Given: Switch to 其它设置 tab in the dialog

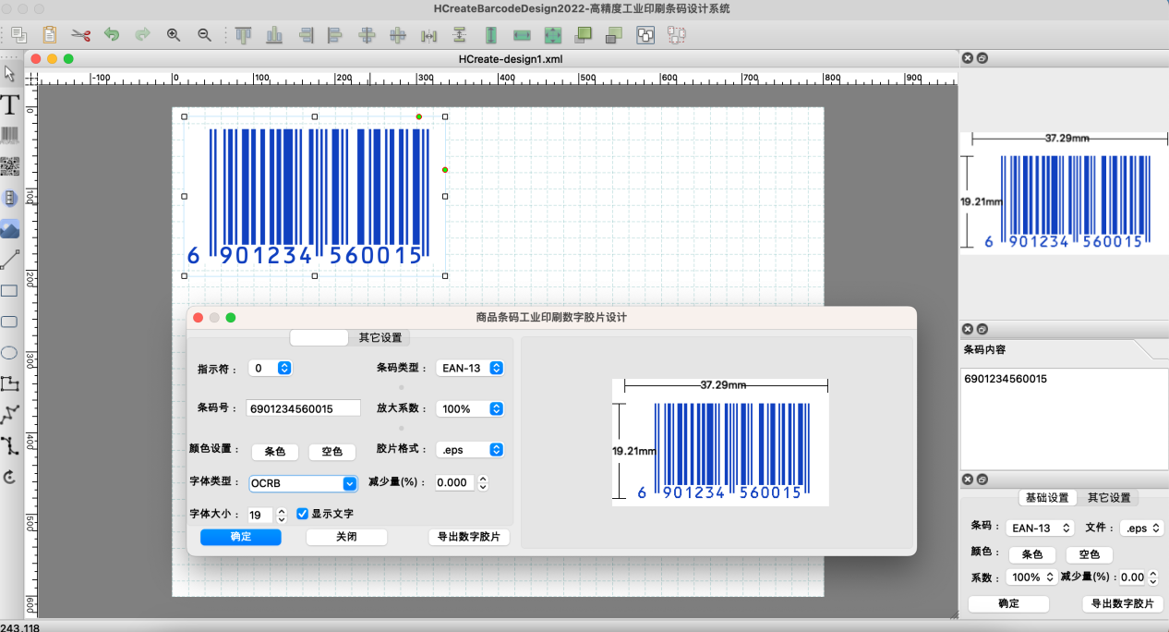Looking at the screenshot, I should [x=380, y=338].
